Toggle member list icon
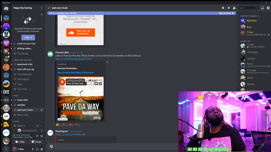Screen dimensions: 271x152 coord(234,8)
